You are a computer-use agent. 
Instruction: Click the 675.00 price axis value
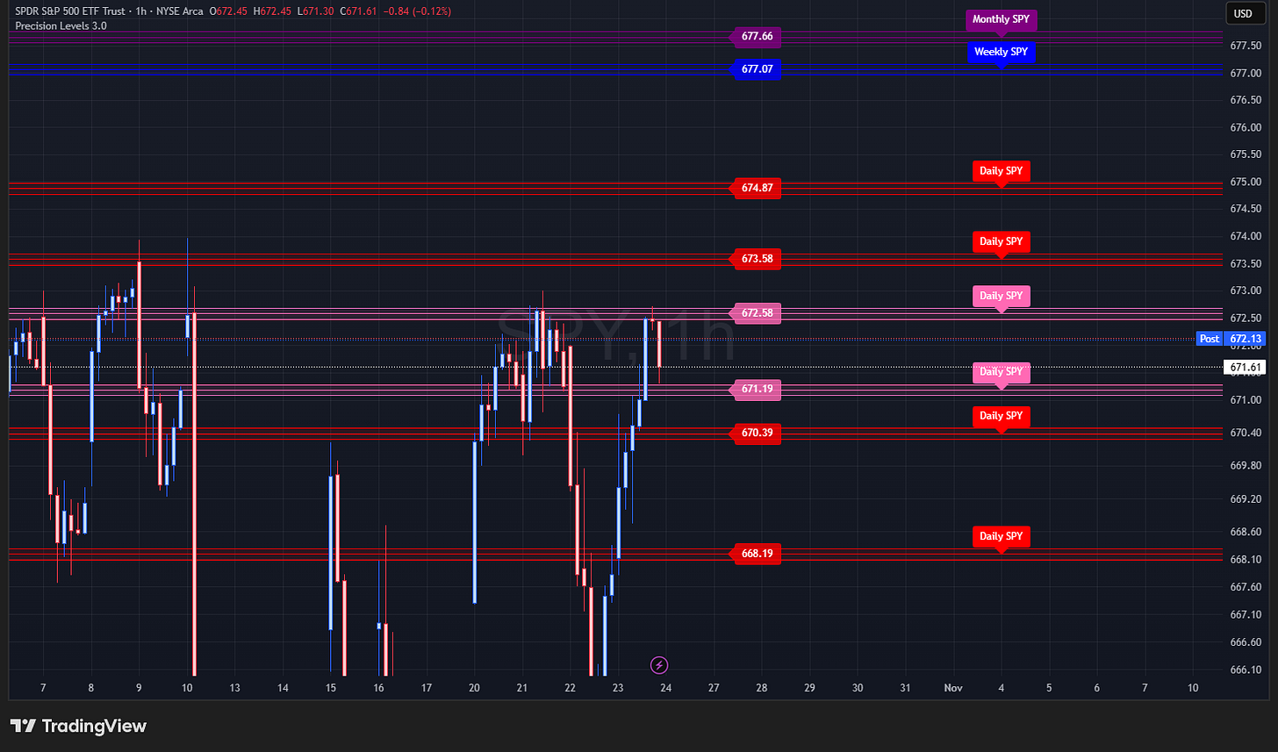1246,182
